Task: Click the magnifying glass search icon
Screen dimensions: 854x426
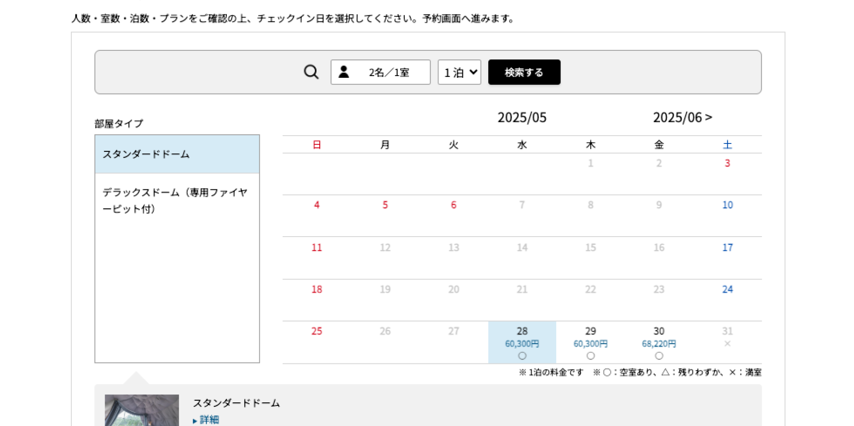Action: 311,72
